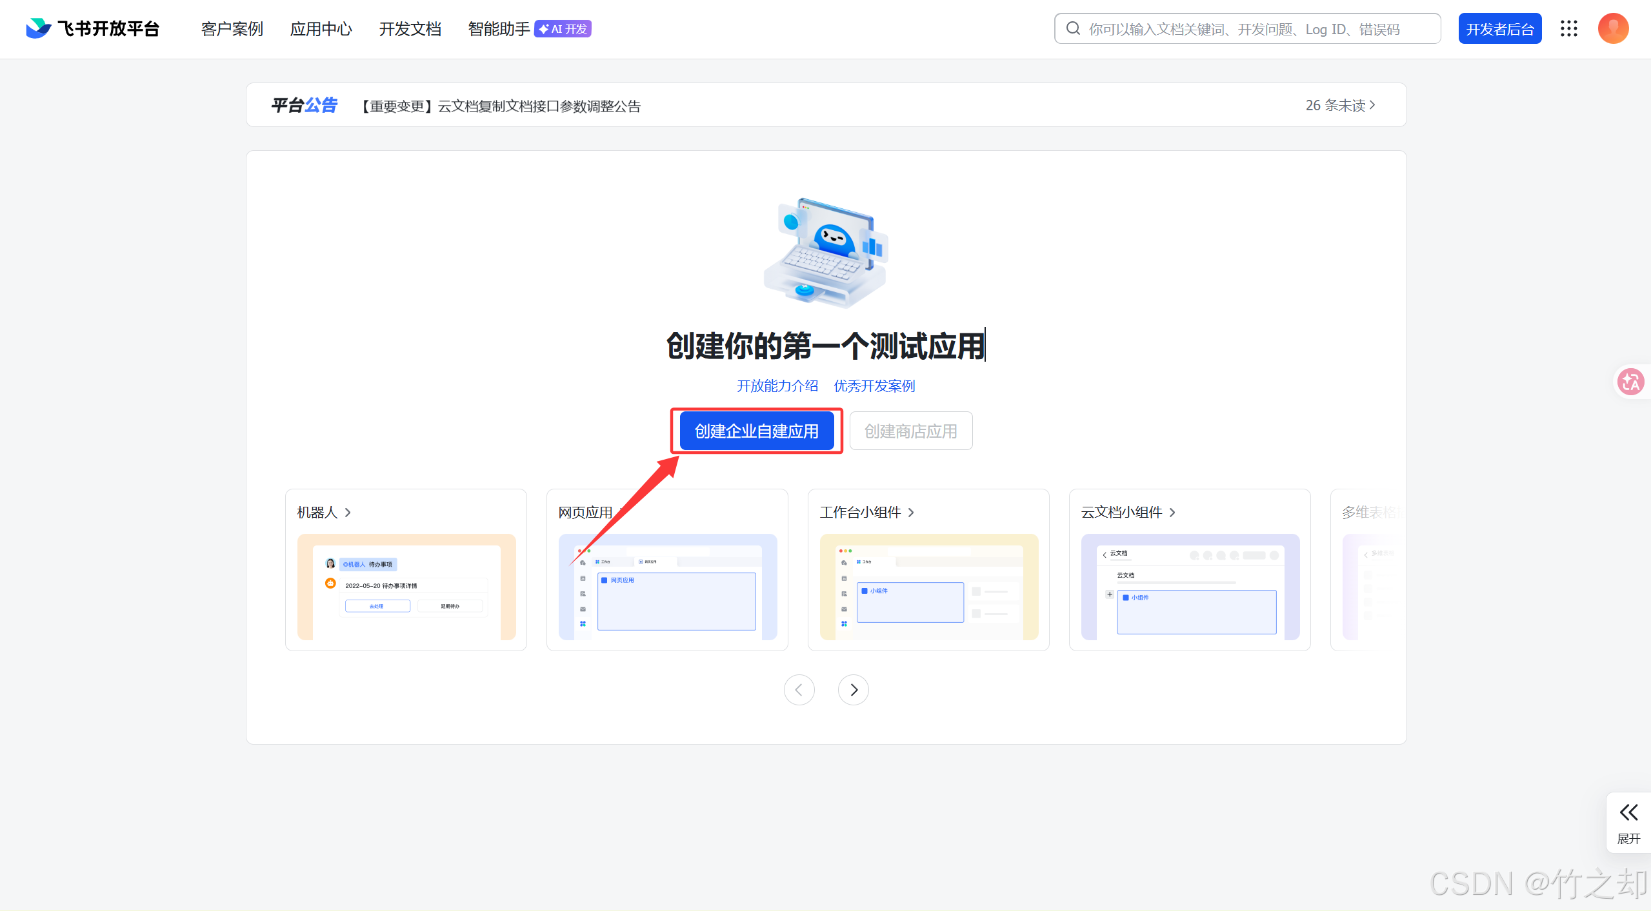Click the search magnifier icon
The image size is (1651, 911).
tap(1073, 28)
